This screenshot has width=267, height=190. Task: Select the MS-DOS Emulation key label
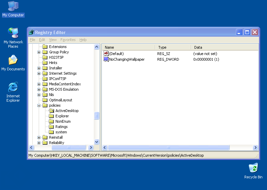(64, 89)
